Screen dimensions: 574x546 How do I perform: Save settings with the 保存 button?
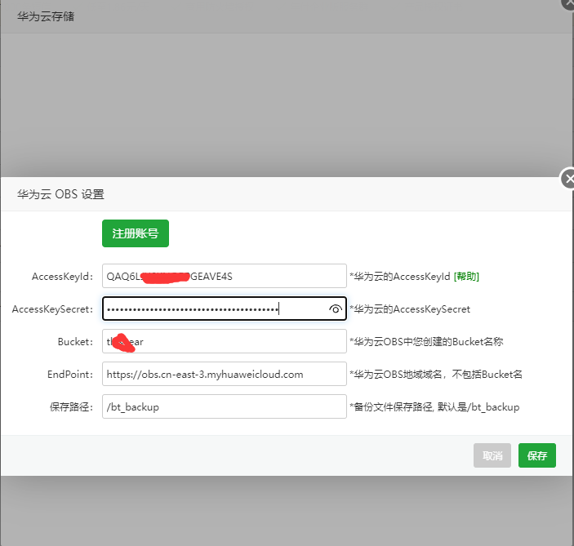(536, 455)
